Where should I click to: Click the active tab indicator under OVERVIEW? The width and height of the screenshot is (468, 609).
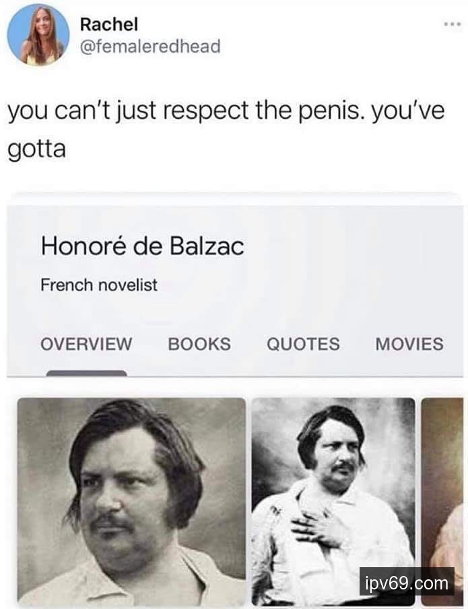tap(86, 373)
